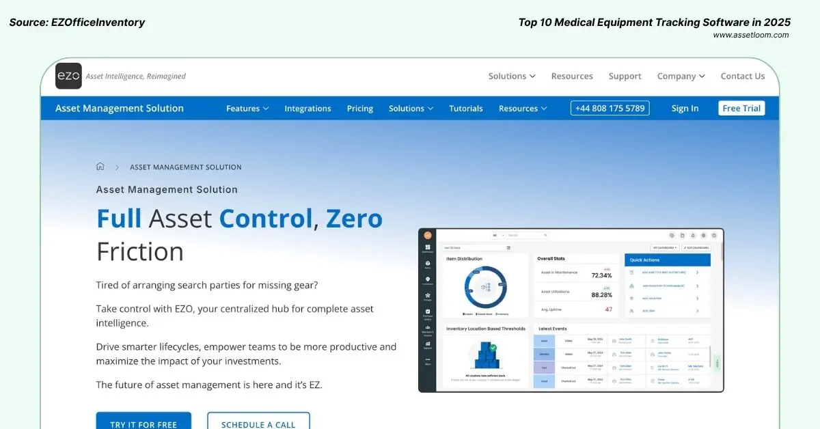The image size is (820, 429).
Task: Open Reports in the app sidebar
Action: (428, 346)
